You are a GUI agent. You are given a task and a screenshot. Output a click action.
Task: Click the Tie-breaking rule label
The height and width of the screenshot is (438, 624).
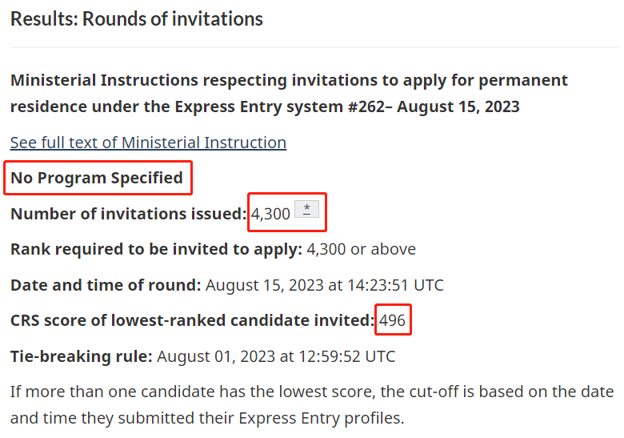click(81, 356)
